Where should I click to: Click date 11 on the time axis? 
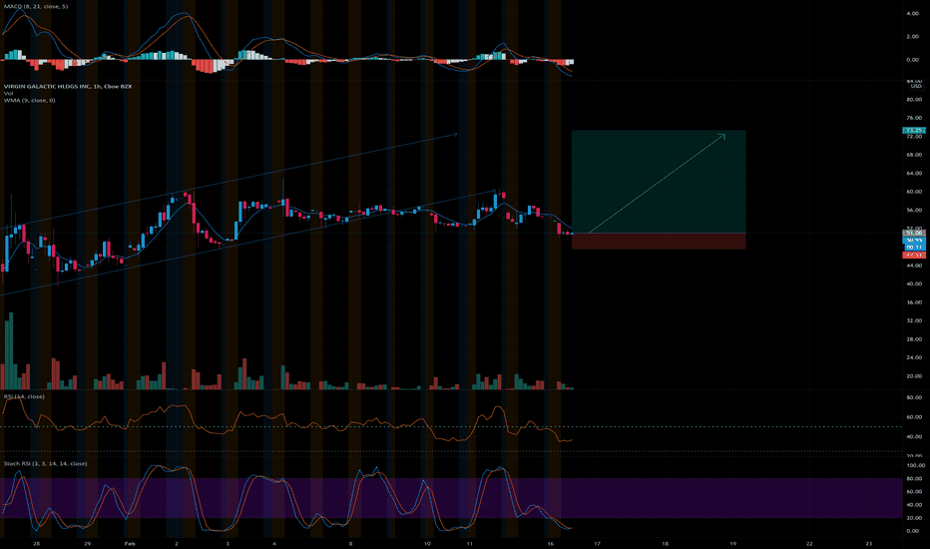[469, 544]
